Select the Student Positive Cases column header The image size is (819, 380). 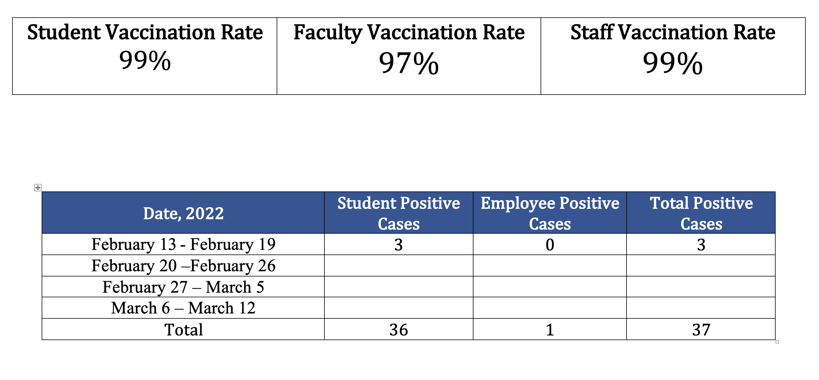point(399,213)
